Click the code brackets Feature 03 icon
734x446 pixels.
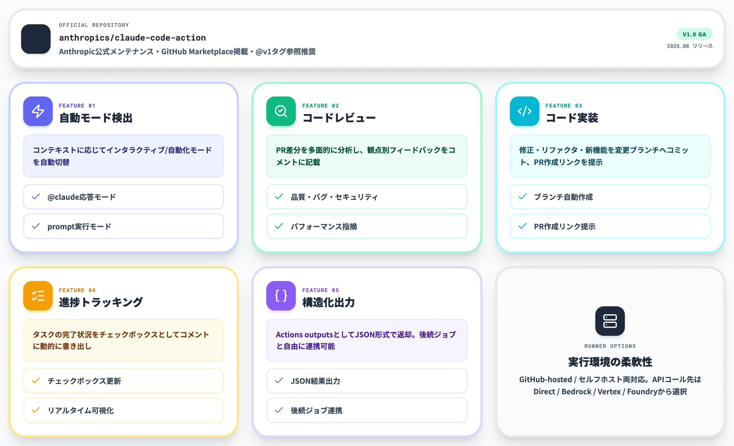click(524, 111)
